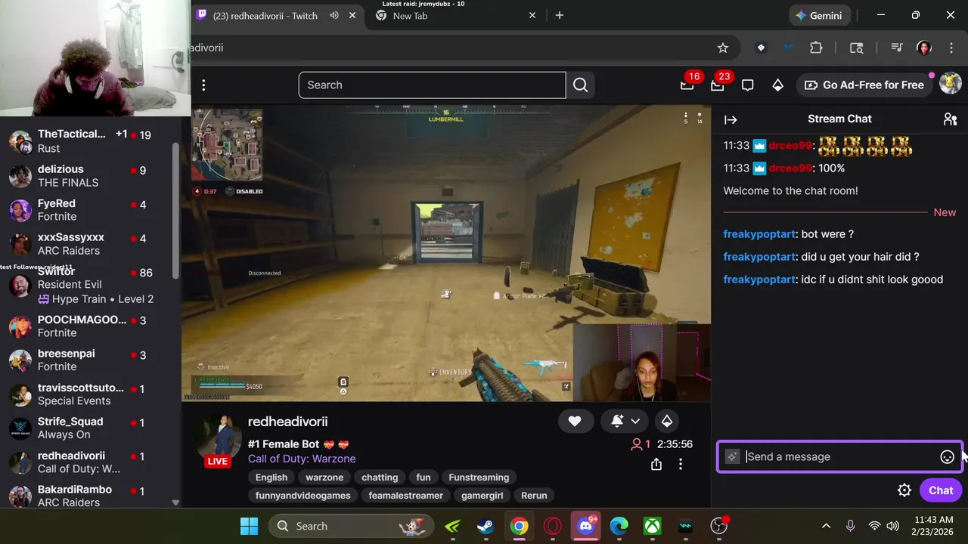Open breesenpai channel in sidebar
968x544 pixels.
click(x=89, y=360)
